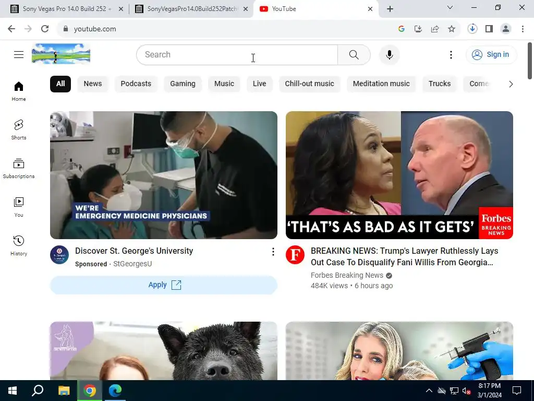Image resolution: width=534 pixels, height=401 pixels.
Task: Select the Podcasts filter chip
Action: [136, 84]
